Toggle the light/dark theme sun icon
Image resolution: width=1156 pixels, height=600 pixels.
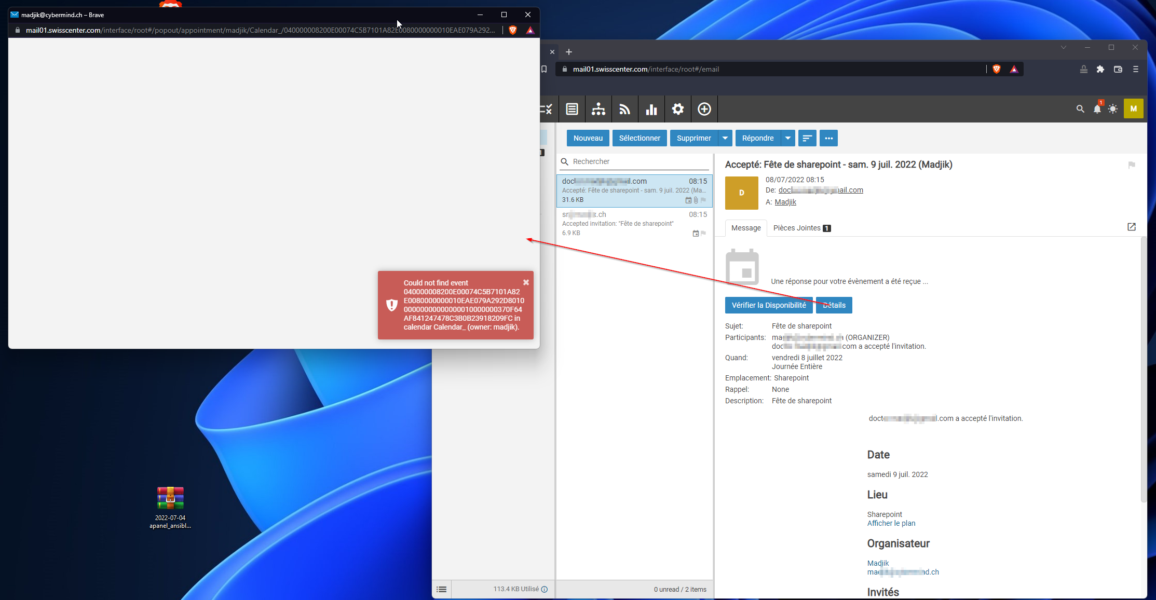click(1113, 109)
